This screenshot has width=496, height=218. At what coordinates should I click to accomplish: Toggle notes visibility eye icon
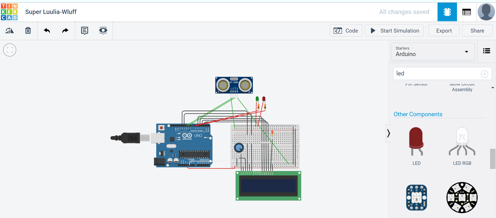pos(103,30)
